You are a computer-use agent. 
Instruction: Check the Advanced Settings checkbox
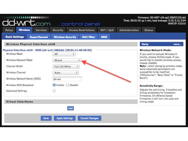[x=54, y=91]
